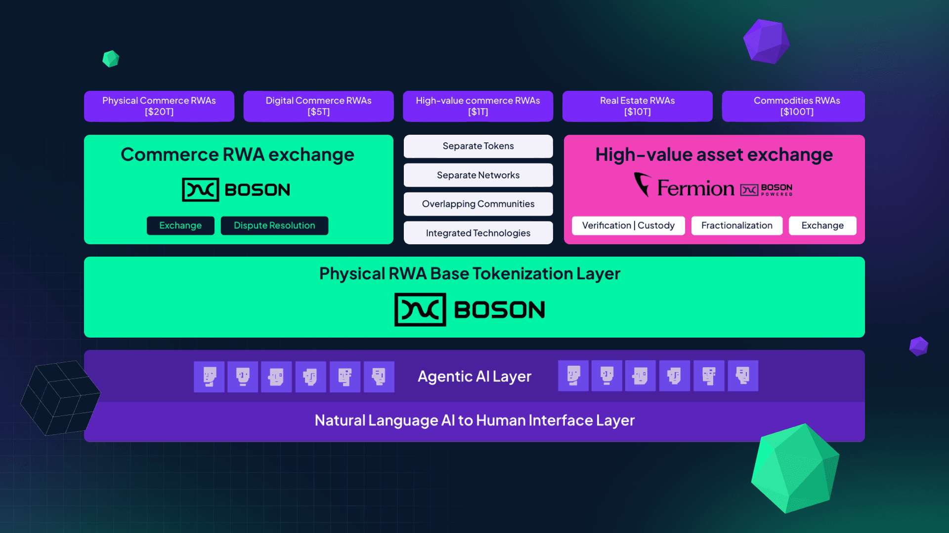The height and width of the screenshot is (533, 949).
Task: Click the second agent face icon in right group
Action: (607, 376)
